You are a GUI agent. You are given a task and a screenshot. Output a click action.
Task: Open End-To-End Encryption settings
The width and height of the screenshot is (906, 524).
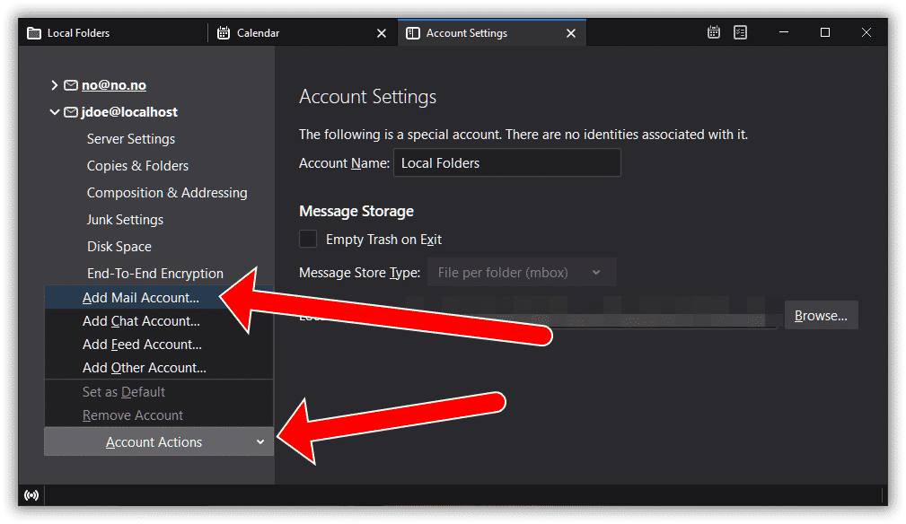coord(154,274)
